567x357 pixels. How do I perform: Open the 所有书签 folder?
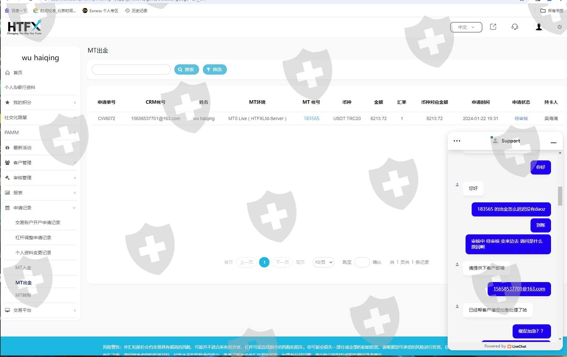coord(552,11)
